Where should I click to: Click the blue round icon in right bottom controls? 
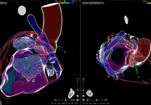click(83, 100)
